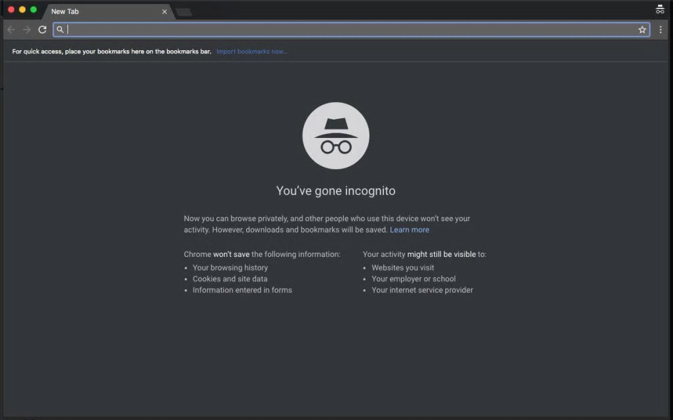Click the "Your browsing history" bullet
673x420 pixels.
click(230, 267)
